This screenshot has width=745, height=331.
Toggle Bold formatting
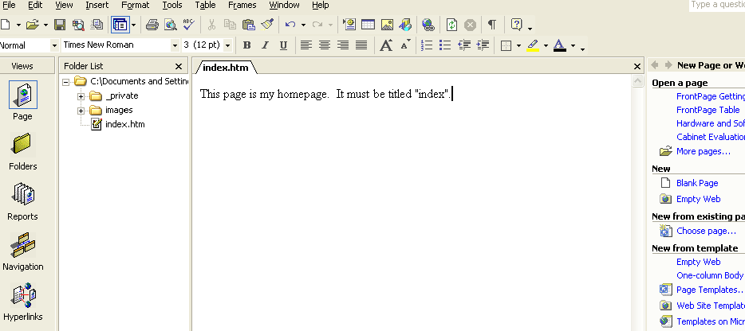point(247,45)
